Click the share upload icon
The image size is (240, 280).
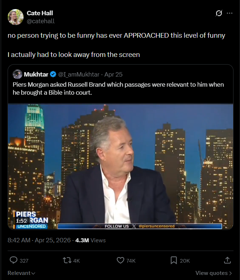(227, 260)
